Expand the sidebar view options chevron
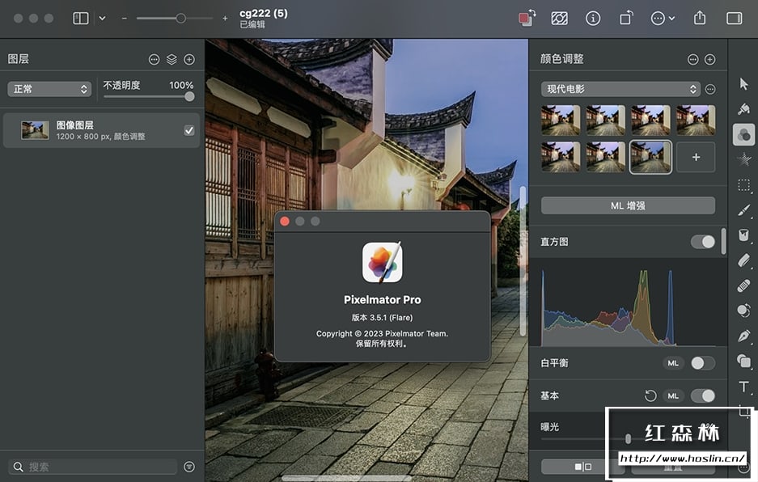 pyautogui.click(x=102, y=18)
